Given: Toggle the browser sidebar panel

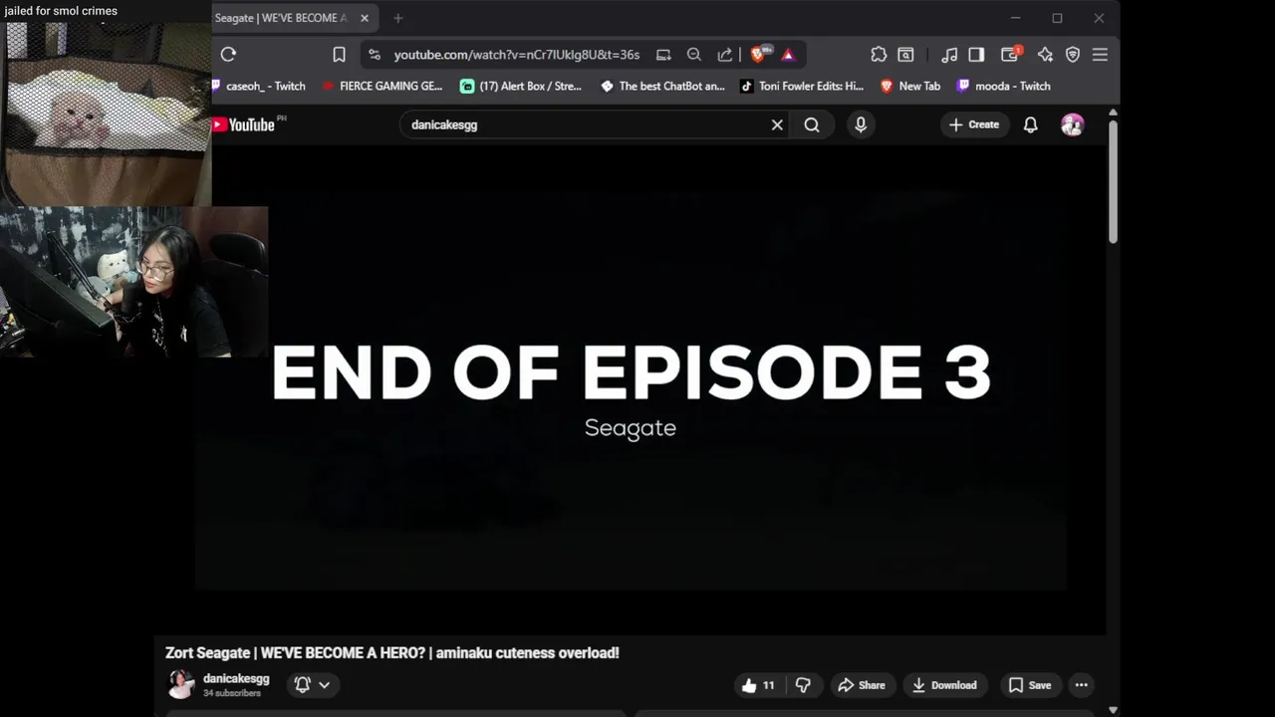Looking at the screenshot, I should click(x=976, y=55).
